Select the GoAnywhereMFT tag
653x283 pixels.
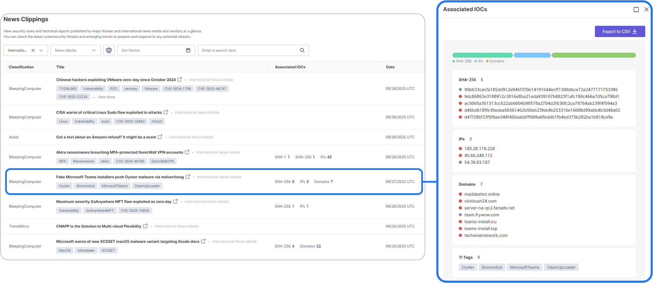click(100, 211)
